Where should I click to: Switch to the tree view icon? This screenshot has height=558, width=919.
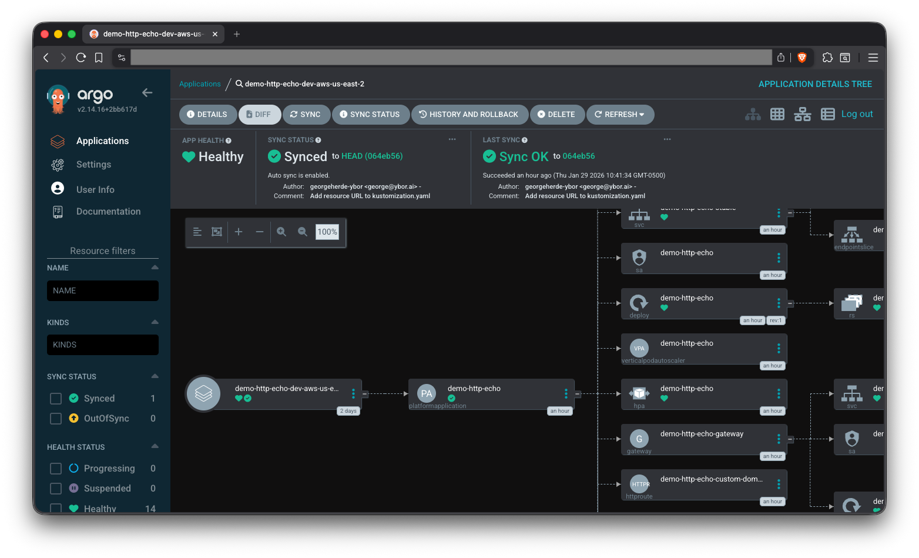pyautogui.click(x=753, y=114)
